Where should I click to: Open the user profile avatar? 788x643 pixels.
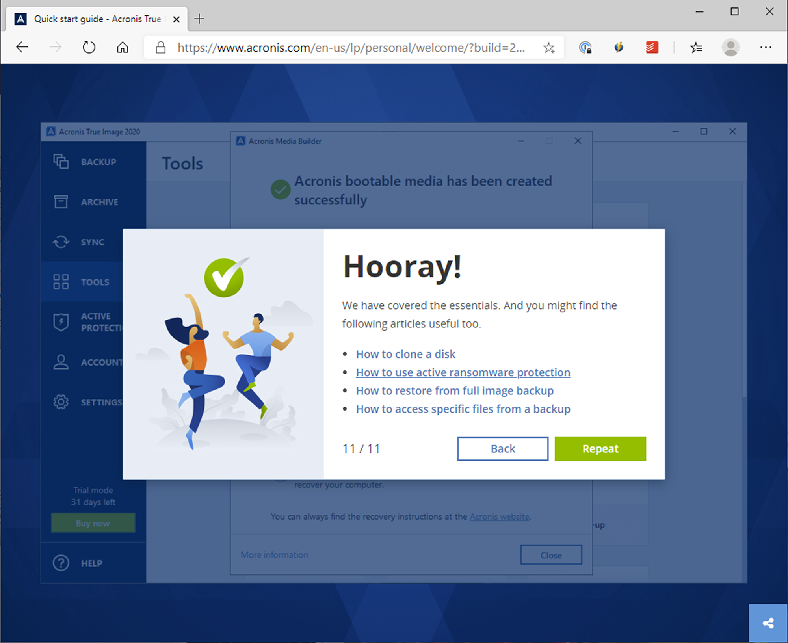pyautogui.click(x=730, y=47)
